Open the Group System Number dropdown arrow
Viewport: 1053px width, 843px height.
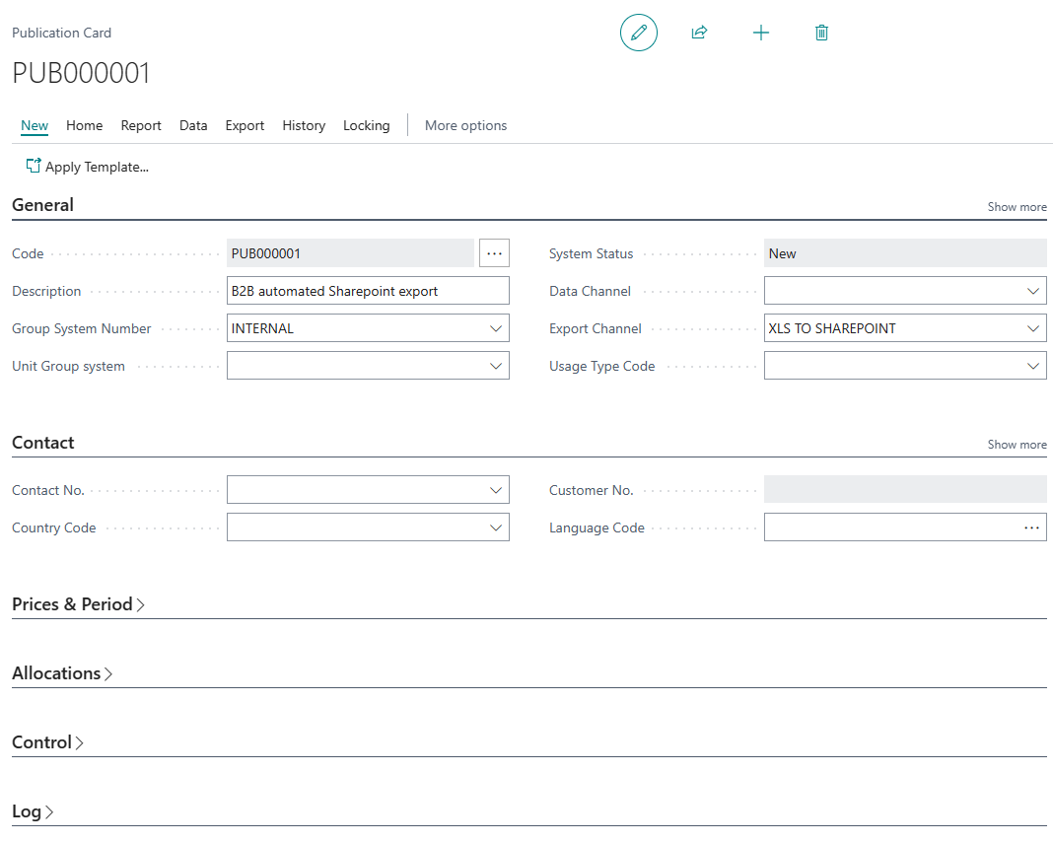pyautogui.click(x=495, y=328)
